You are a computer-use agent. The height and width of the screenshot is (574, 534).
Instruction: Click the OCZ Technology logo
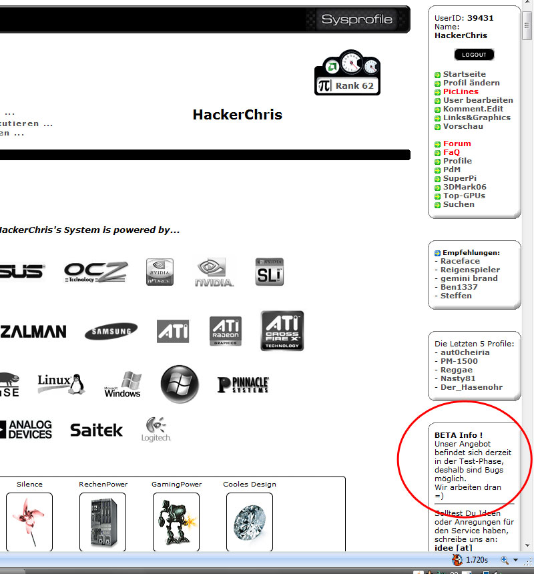(96, 272)
